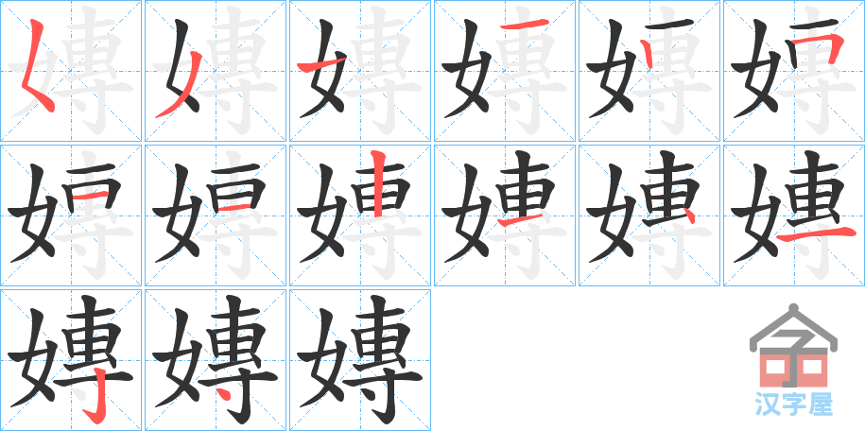Select the second stroke step image

pos(216,71)
